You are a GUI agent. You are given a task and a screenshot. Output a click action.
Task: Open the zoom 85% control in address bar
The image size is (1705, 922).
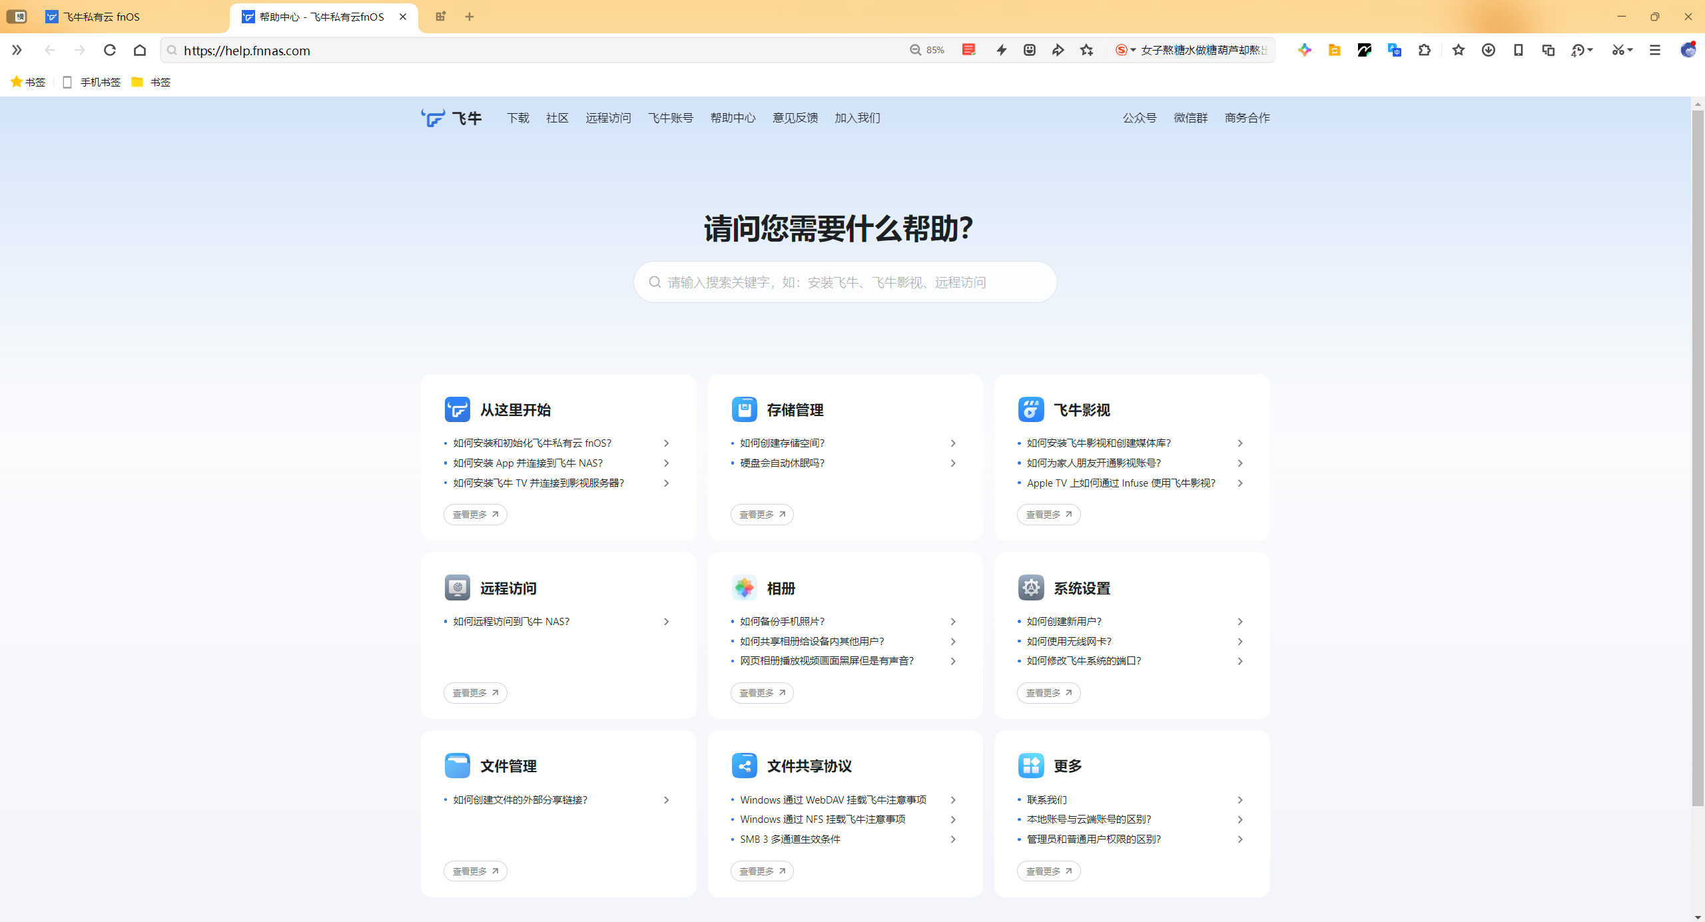[x=927, y=50]
